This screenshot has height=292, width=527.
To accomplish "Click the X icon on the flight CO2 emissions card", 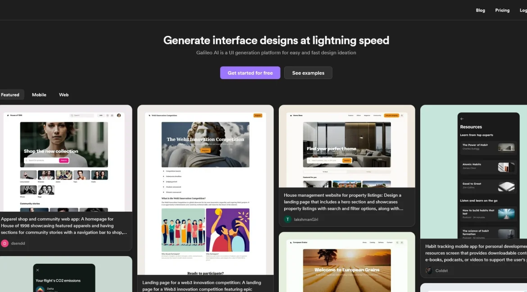I will point(38,270).
